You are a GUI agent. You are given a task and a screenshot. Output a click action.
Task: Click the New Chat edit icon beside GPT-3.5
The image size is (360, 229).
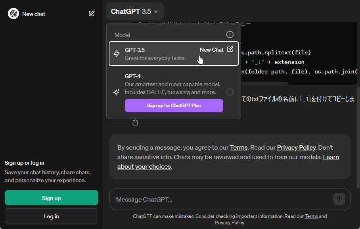point(230,50)
